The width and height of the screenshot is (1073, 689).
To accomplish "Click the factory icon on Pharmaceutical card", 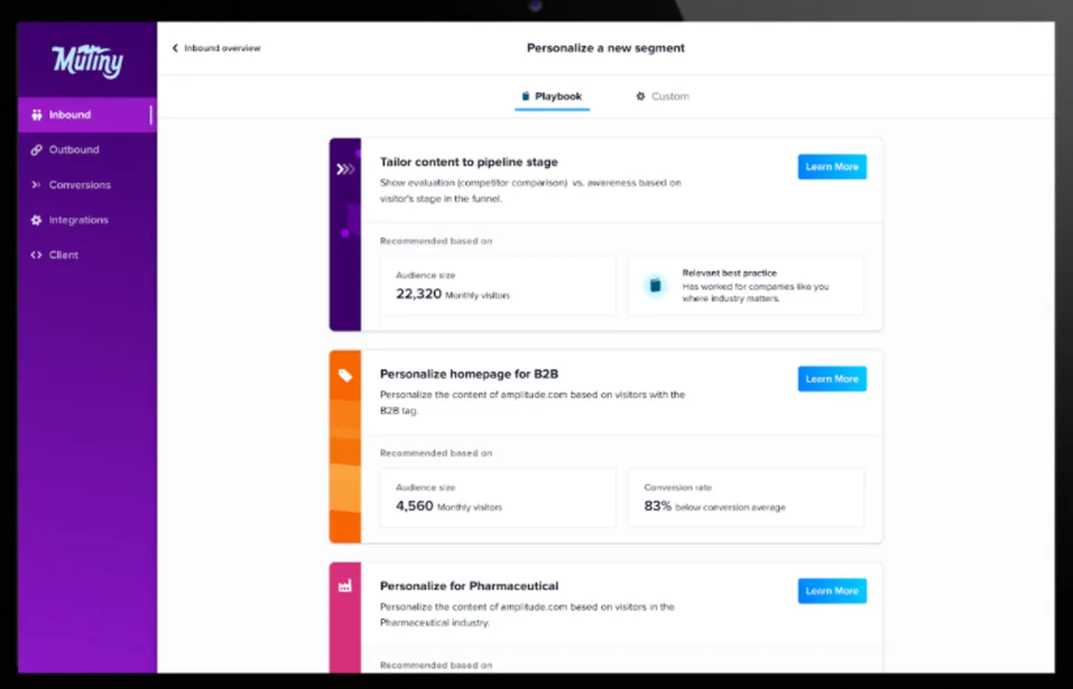I will tap(345, 585).
